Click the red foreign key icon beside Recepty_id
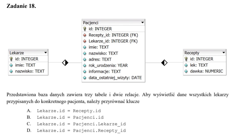Viewport: 235px width, 135px height. pos(85,35)
